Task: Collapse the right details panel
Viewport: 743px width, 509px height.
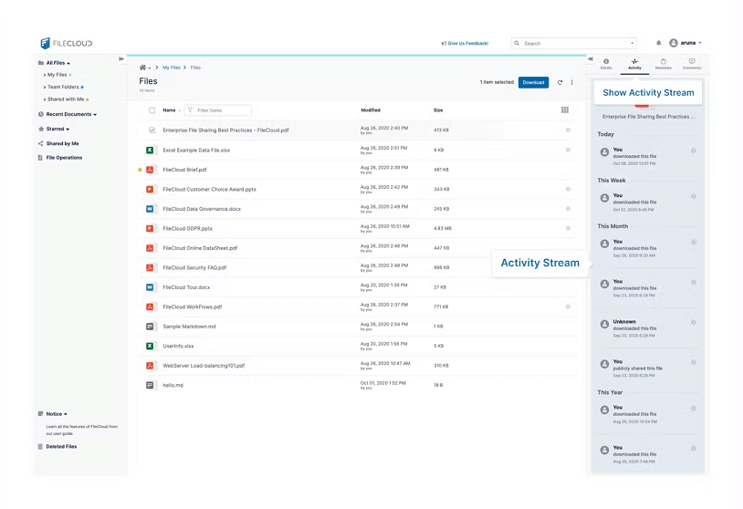Action: click(591, 59)
